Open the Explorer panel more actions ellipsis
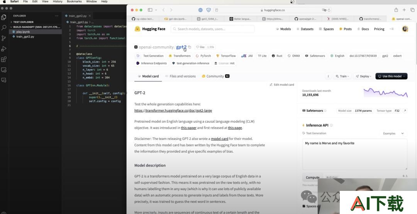The height and width of the screenshot is (214, 417). [57, 16]
